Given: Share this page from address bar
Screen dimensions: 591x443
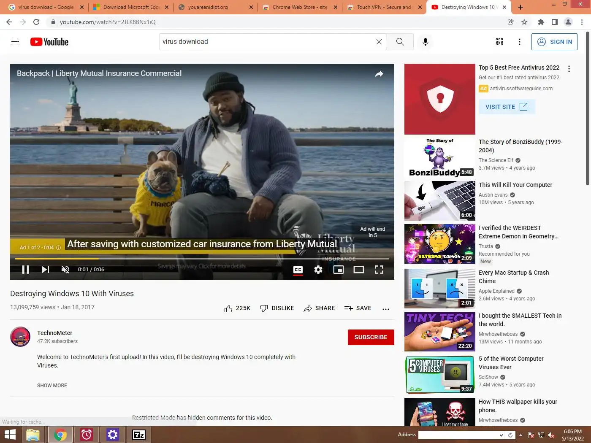Looking at the screenshot, I should [511, 22].
